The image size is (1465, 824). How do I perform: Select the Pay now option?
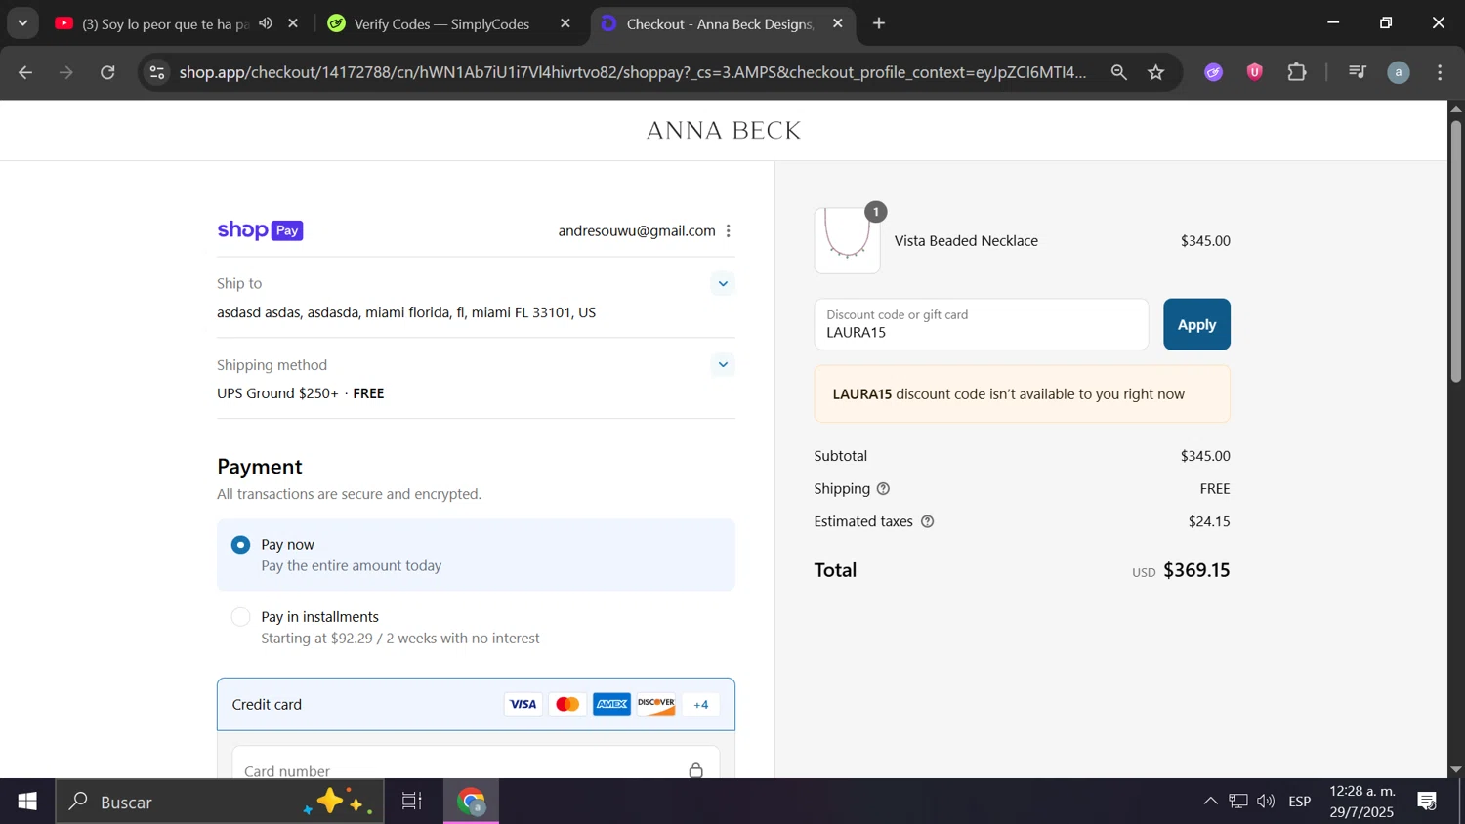tap(476, 555)
